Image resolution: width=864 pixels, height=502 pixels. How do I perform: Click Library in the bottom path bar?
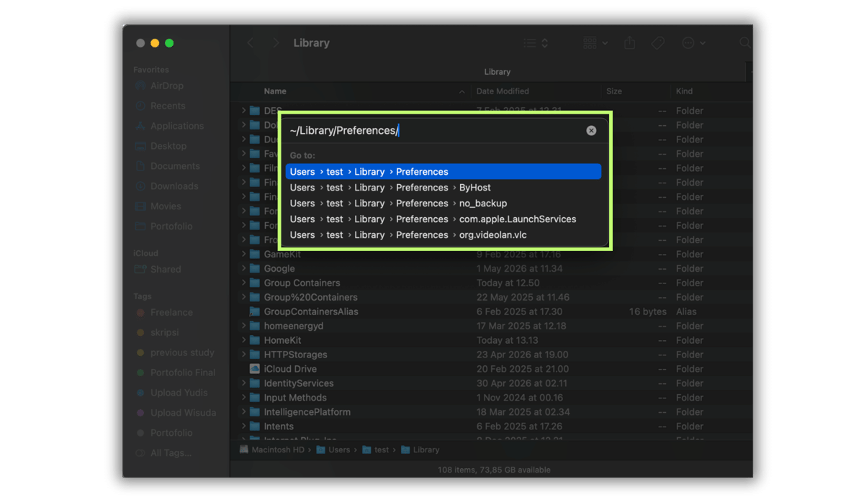coord(420,449)
